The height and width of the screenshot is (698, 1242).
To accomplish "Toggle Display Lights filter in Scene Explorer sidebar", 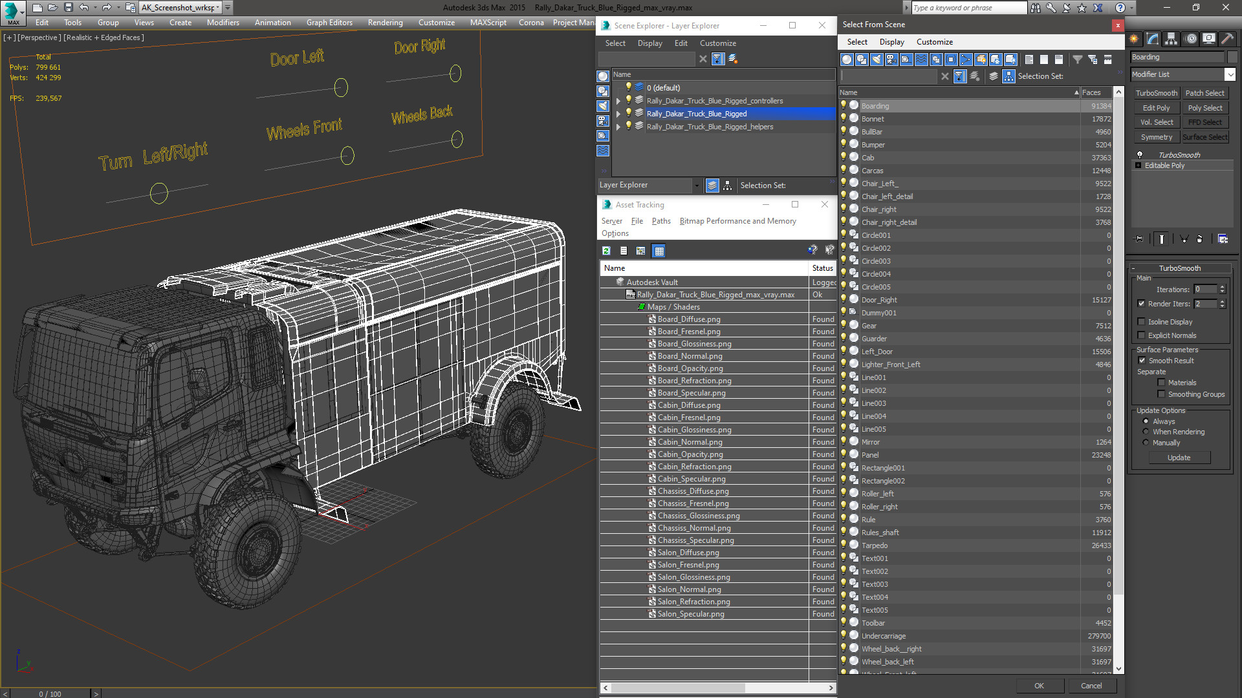I will (x=603, y=106).
